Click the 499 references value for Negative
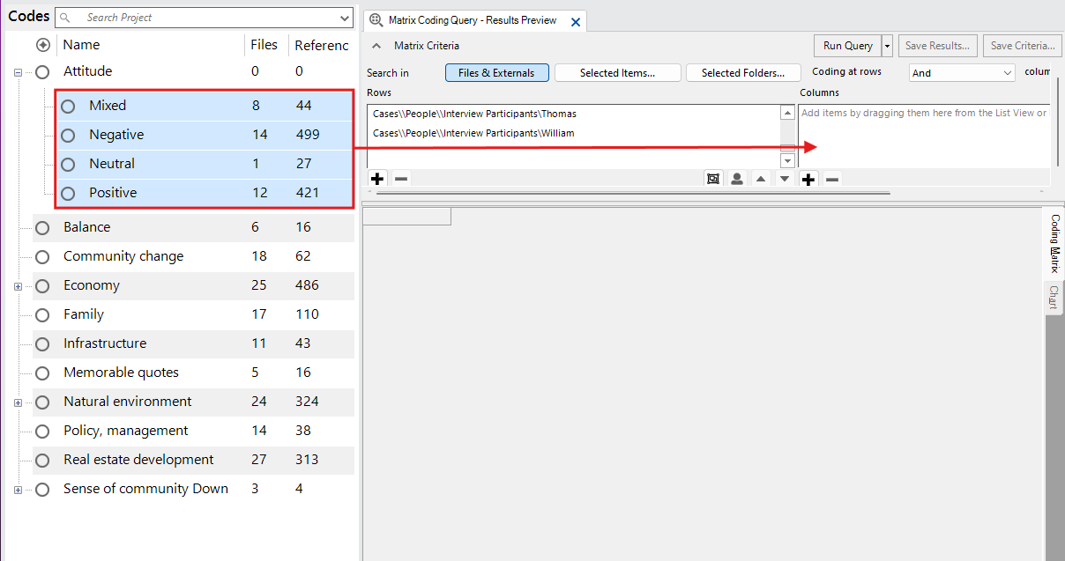Viewport: 1065px width, 561px height. coord(308,135)
